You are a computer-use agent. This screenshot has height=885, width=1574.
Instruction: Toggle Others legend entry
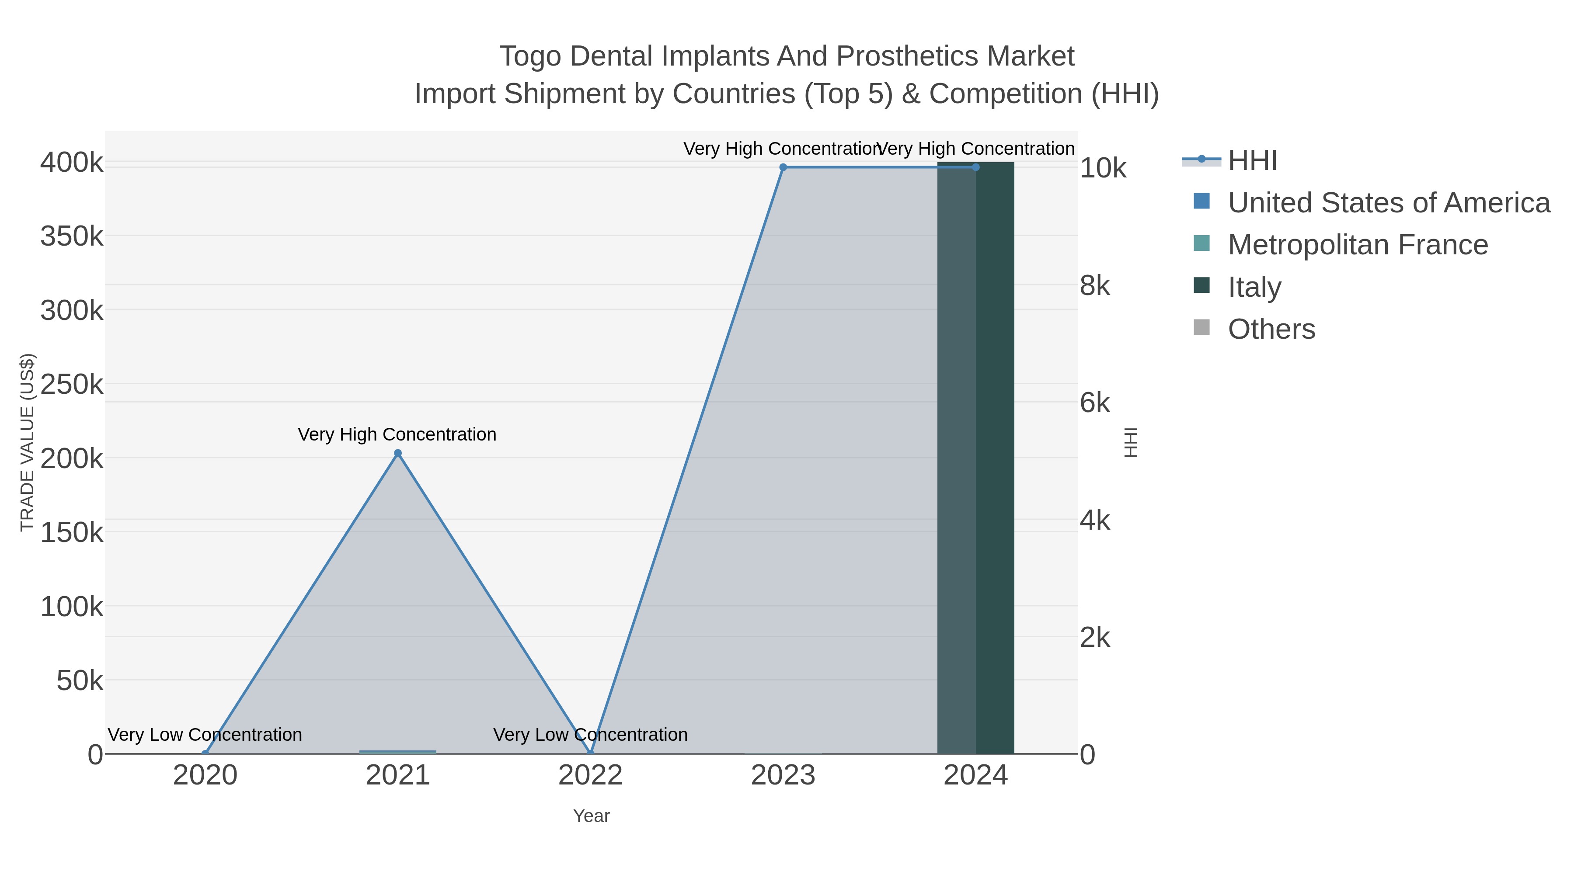point(1254,329)
